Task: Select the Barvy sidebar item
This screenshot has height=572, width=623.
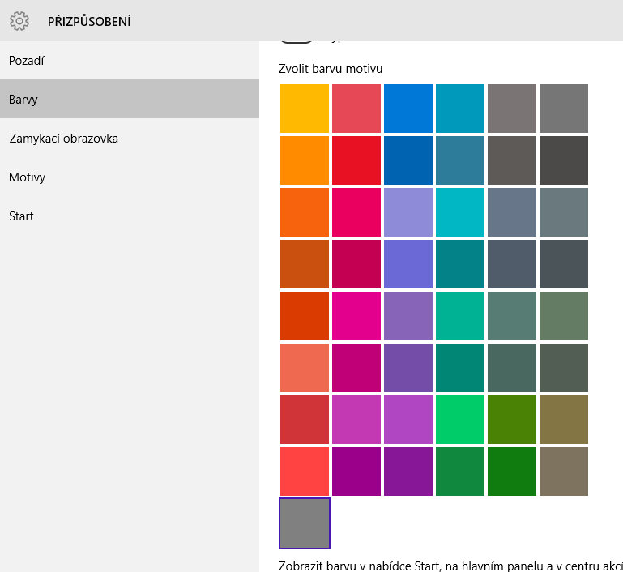Action: pos(130,99)
